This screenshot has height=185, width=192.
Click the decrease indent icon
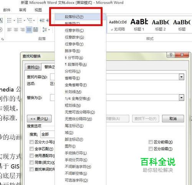tap(42, 20)
